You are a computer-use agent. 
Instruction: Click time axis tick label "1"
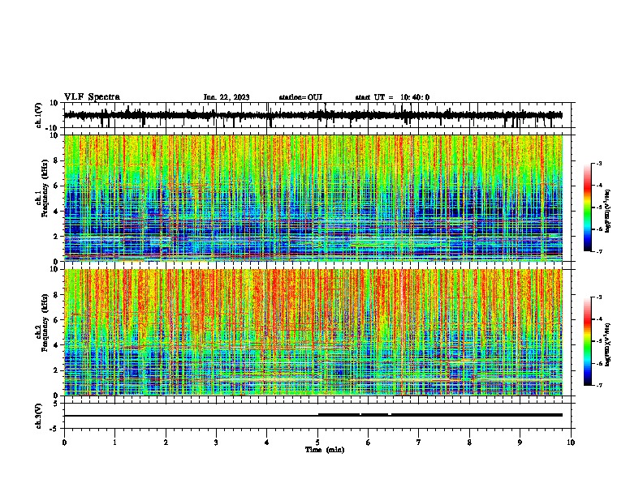[114, 443]
